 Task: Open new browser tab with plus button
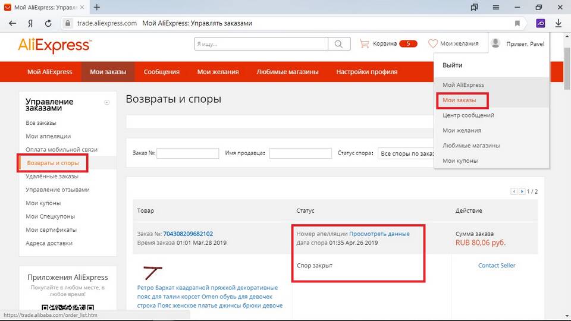97,7
